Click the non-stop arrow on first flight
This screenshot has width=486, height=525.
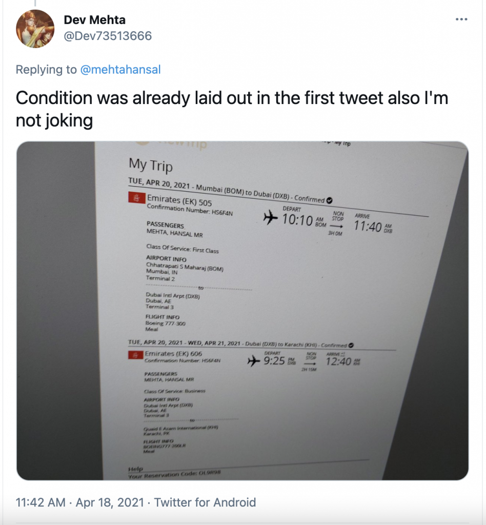pos(336,225)
